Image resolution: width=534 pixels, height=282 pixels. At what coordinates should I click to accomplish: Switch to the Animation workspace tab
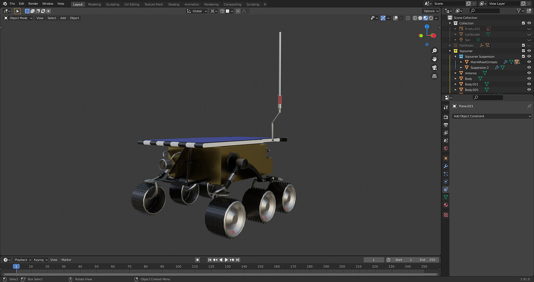[192, 4]
